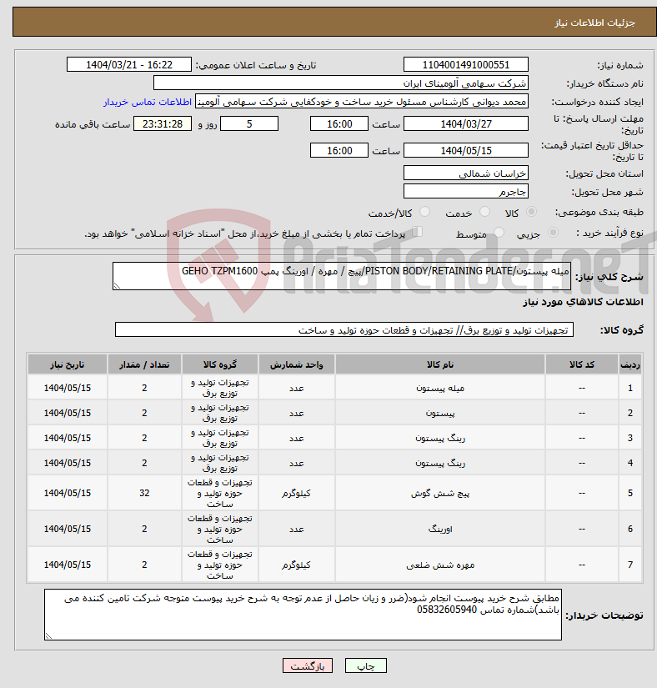Click the ردیف column header
The width and height of the screenshot is (657, 688).
click(629, 364)
